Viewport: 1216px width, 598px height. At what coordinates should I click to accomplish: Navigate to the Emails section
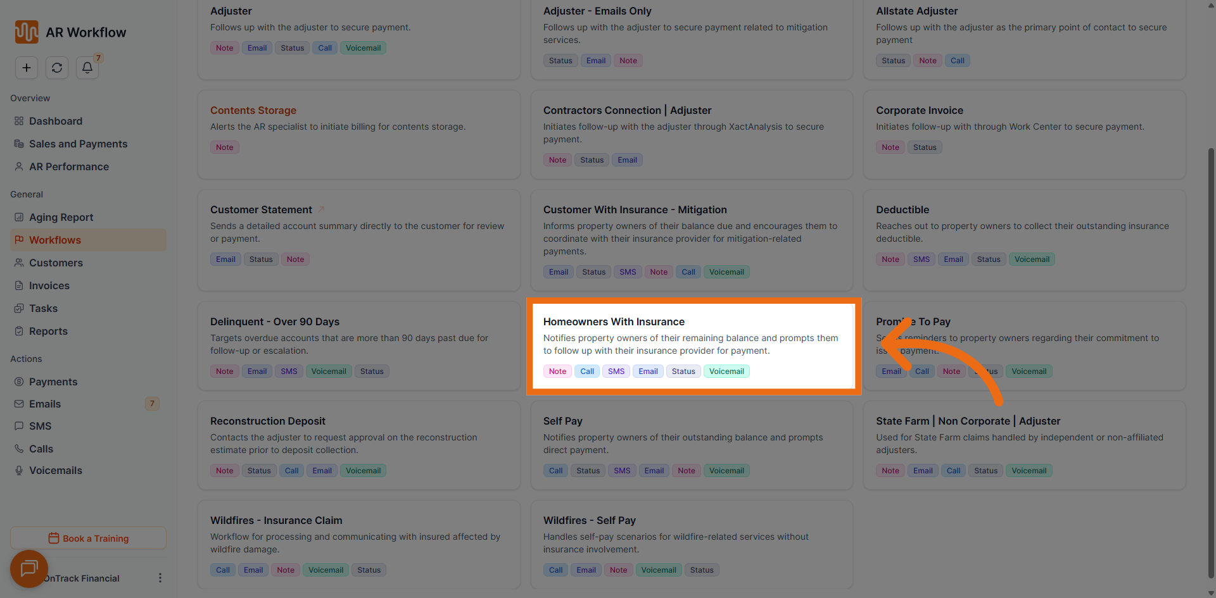[45, 404]
